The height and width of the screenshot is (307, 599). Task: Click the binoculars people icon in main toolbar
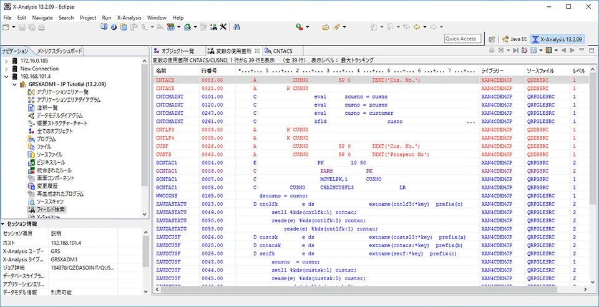tap(214, 27)
